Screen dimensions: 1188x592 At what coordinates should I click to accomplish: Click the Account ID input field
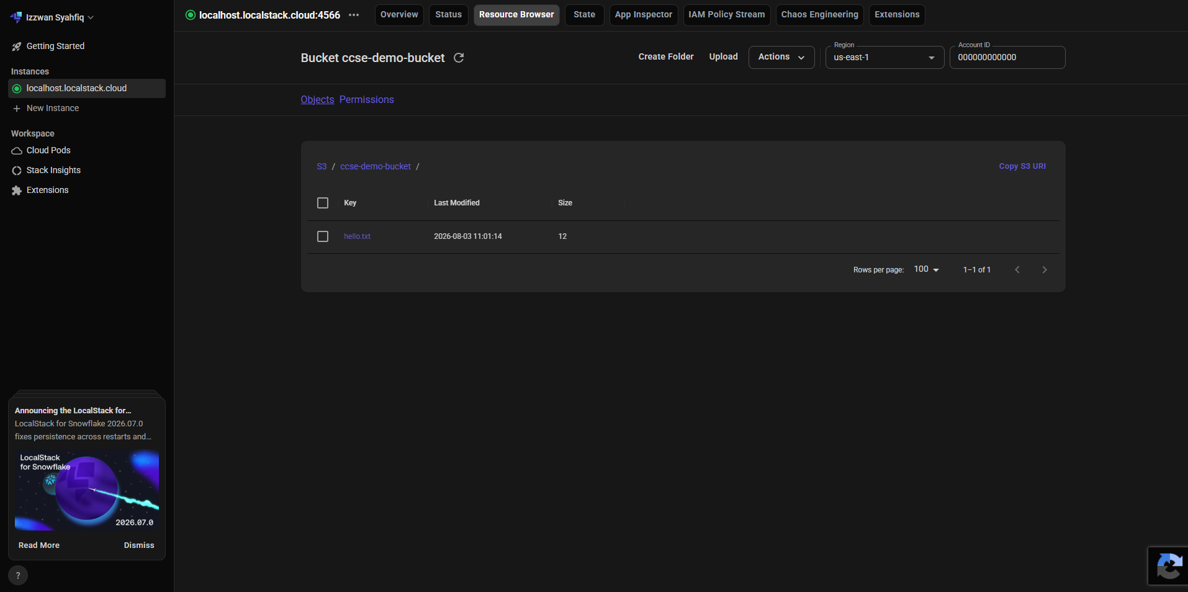1007,58
